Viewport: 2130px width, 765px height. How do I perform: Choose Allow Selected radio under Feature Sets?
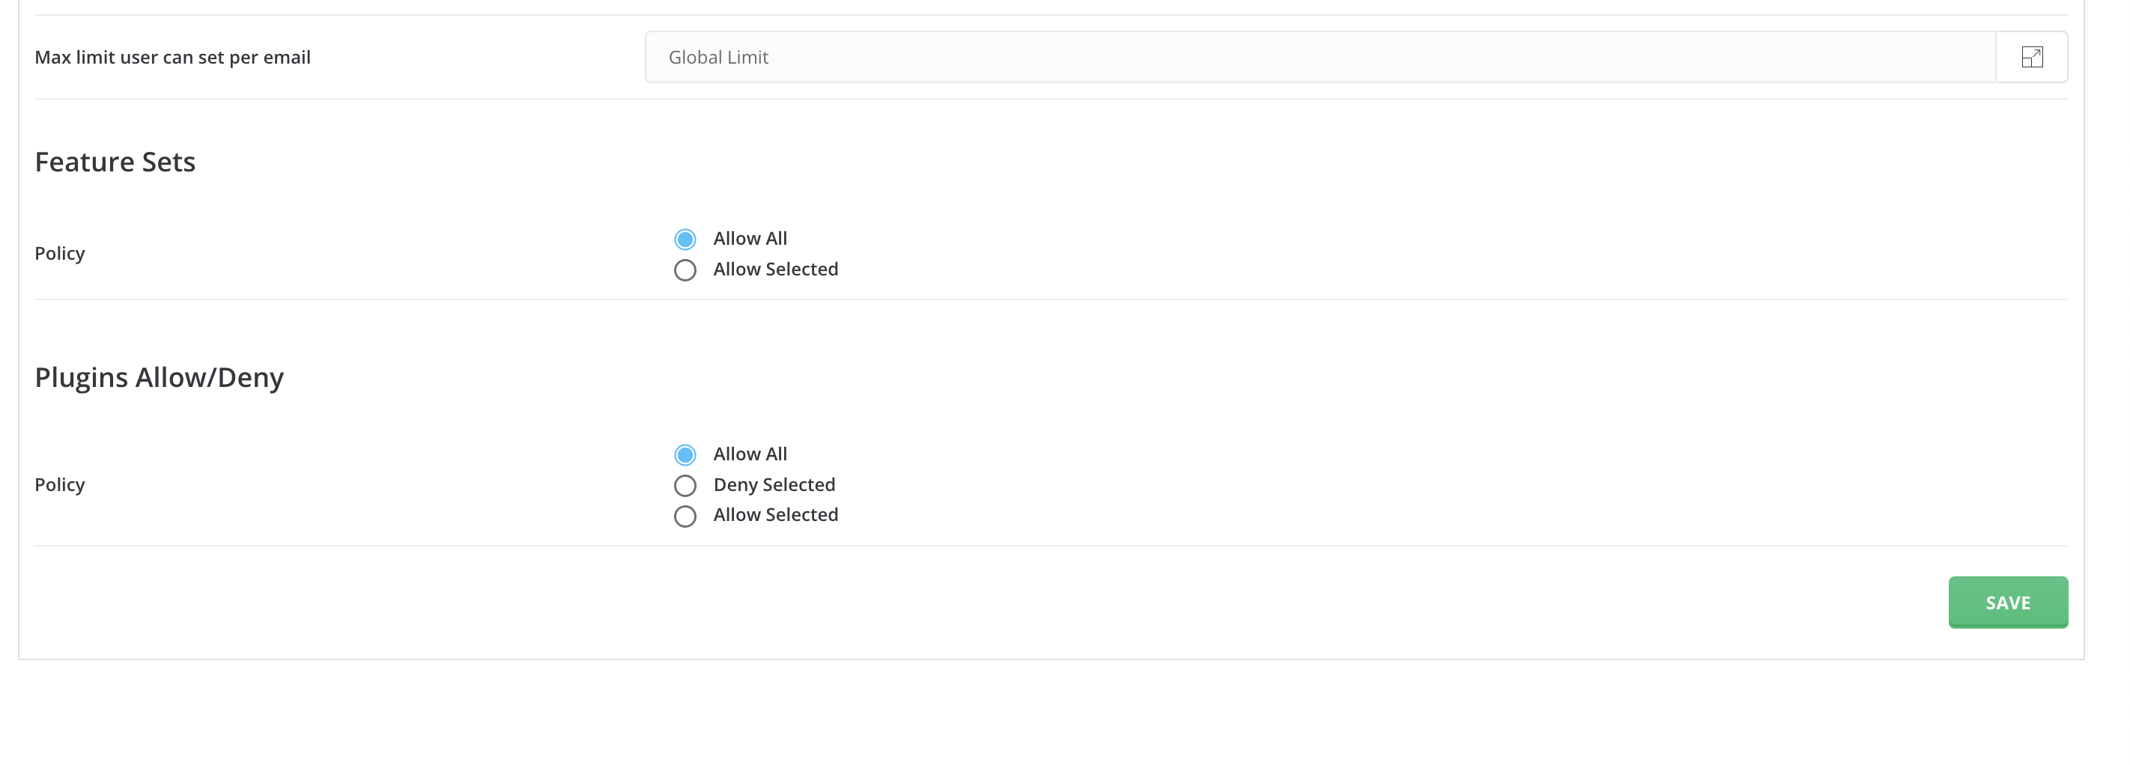tap(685, 270)
